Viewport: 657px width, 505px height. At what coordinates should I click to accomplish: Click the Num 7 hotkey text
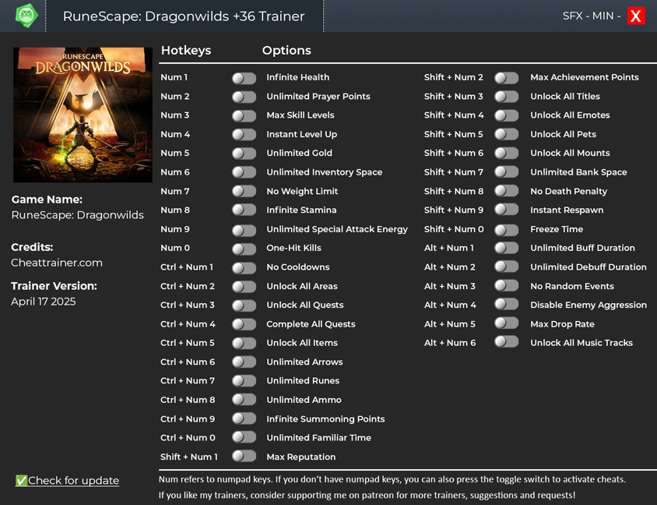click(x=174, y=191)
